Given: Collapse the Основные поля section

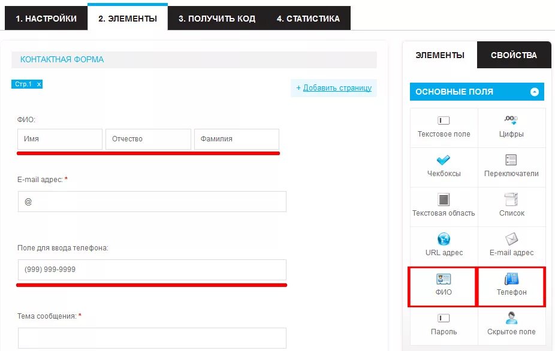Looking at the screenshot, I should 535,92.
